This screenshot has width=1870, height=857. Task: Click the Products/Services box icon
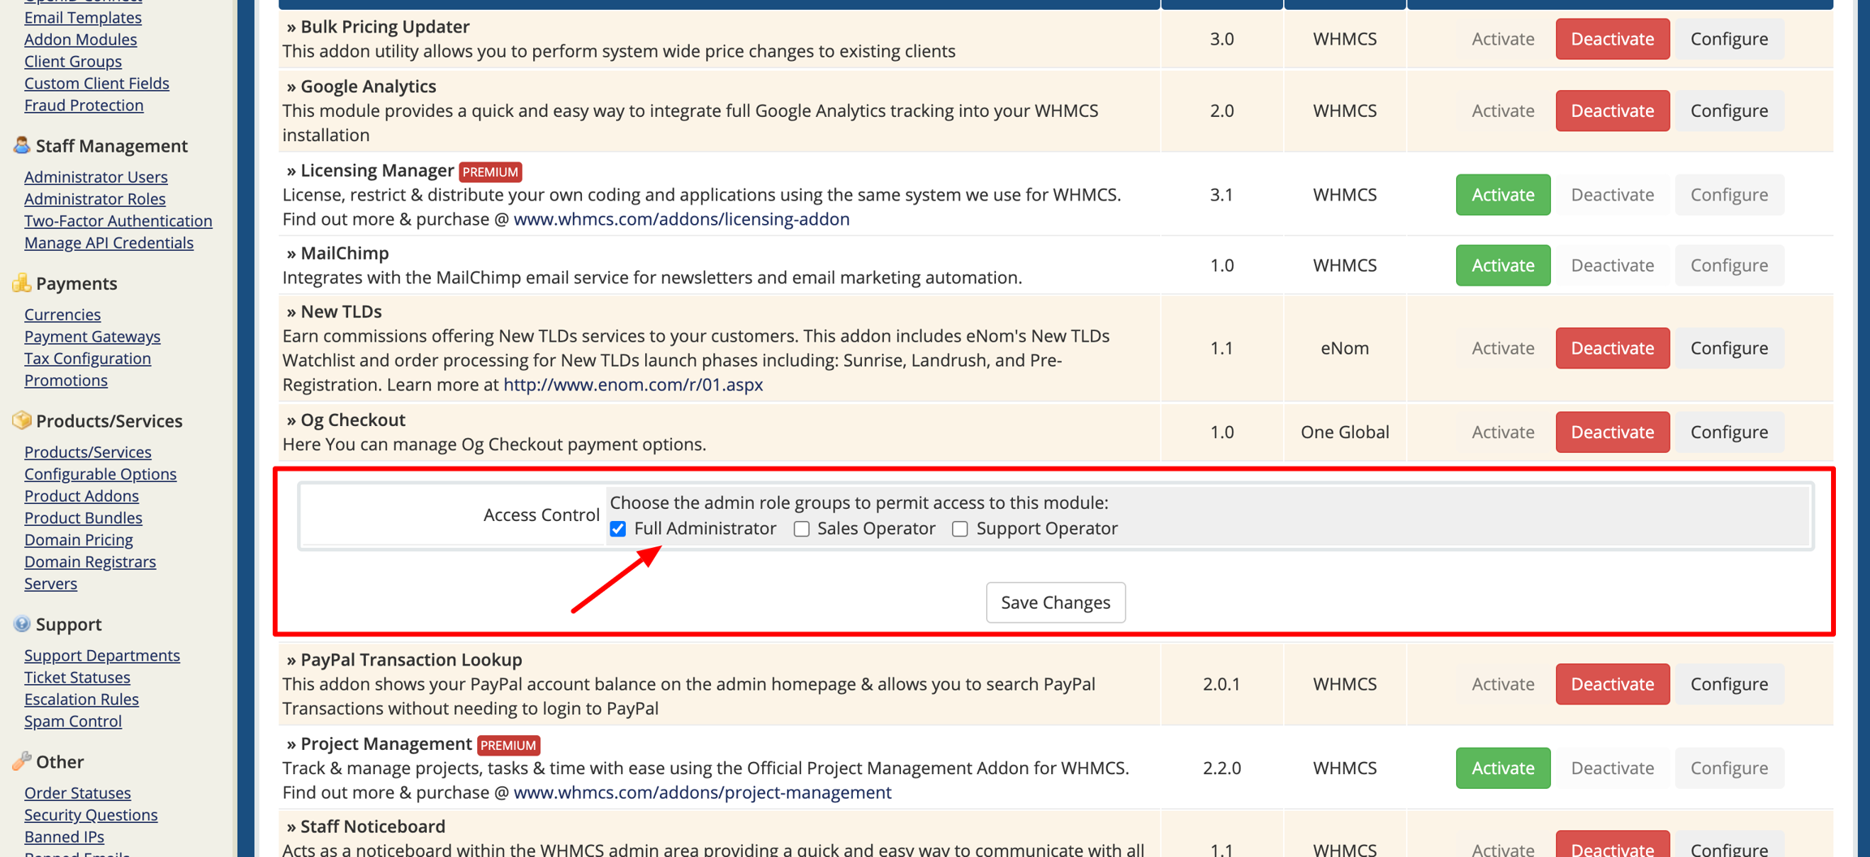coord(21,420)
